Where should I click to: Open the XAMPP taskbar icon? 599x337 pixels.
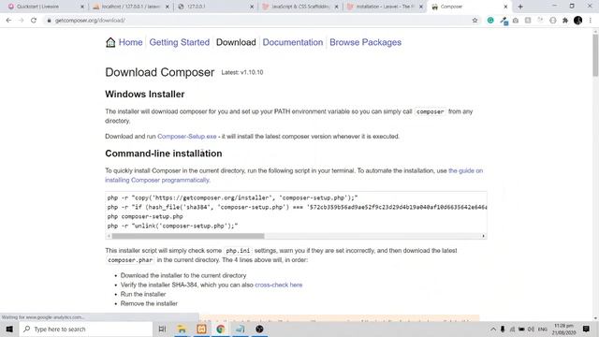(x=201, y=329)
